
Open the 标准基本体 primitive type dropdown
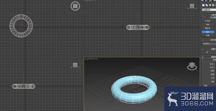209,10
